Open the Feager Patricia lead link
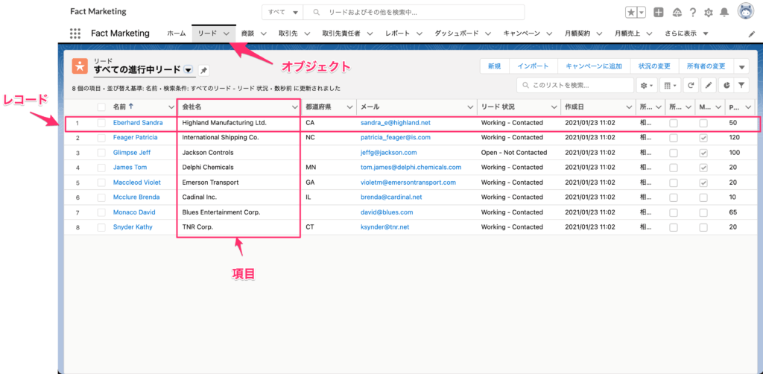 click(135, 137)
